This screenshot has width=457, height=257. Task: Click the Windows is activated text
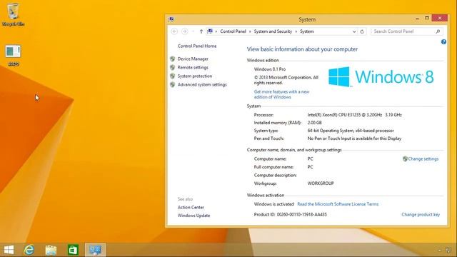[x=273, y=204]
